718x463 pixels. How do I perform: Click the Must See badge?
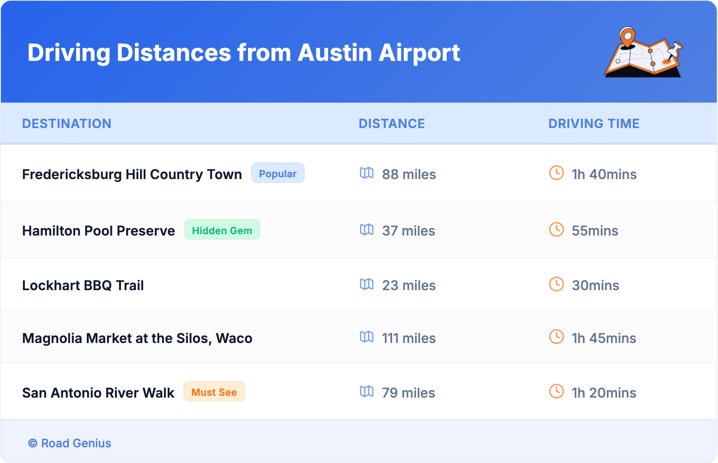click(x=214, y=392)
